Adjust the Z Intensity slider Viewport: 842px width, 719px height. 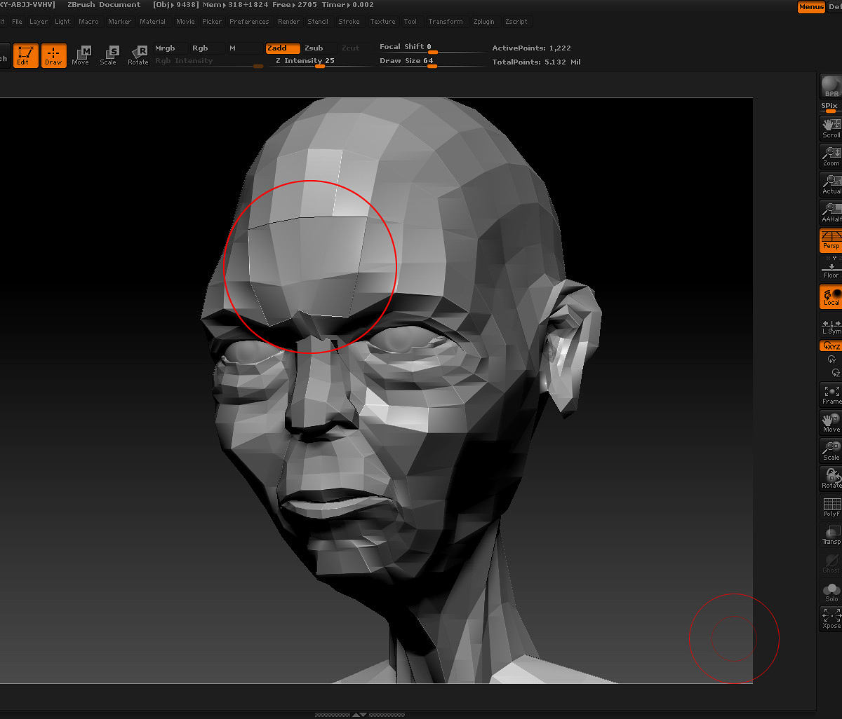coord(319,62)
